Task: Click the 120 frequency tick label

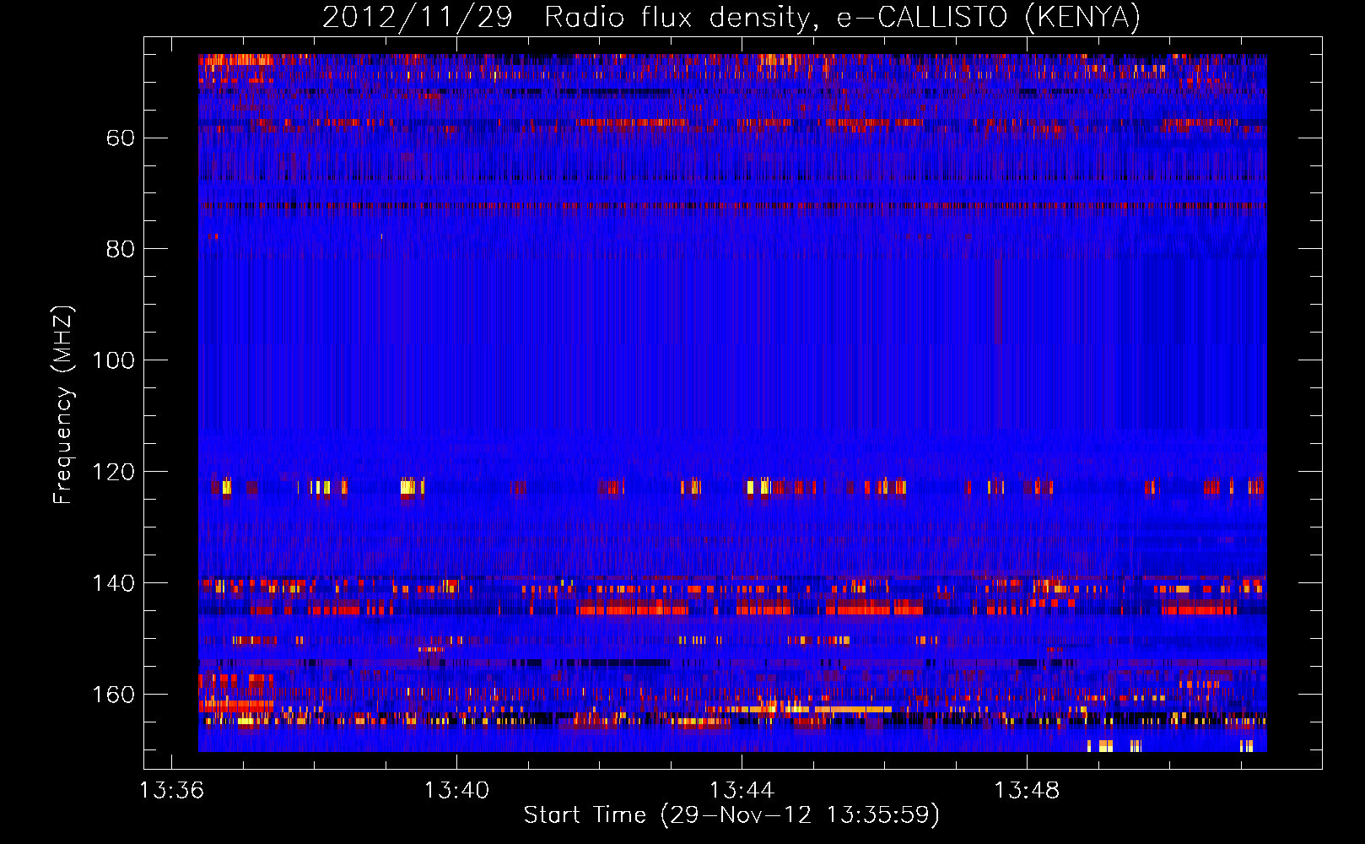Action: (x=114, y=472)
